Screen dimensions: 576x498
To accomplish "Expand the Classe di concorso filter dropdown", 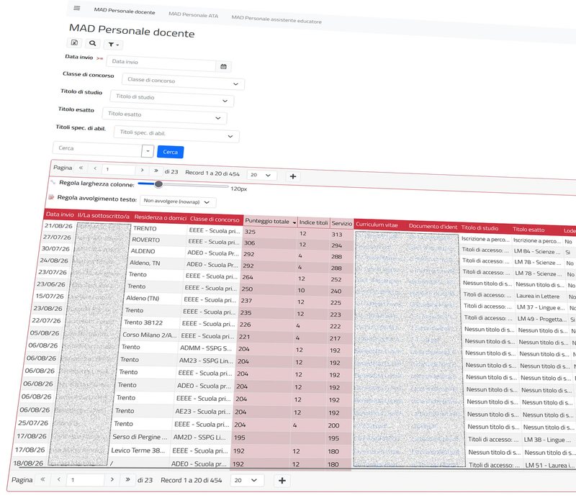I will [x=235, y=83].
